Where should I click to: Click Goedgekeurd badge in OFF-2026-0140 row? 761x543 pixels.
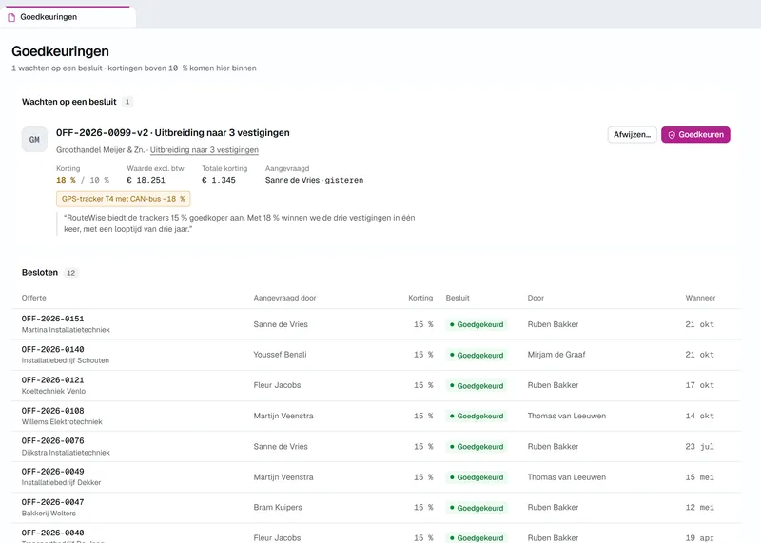coord(477,356)
